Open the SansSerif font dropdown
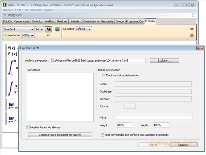The height and width of the screenshot is (155, 206). pos(19,29)
